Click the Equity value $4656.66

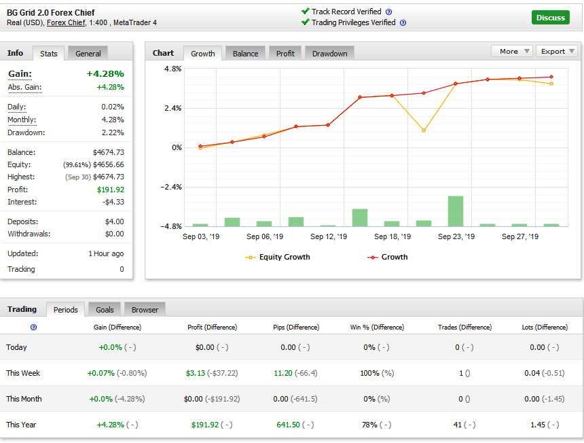coord(109,164)
